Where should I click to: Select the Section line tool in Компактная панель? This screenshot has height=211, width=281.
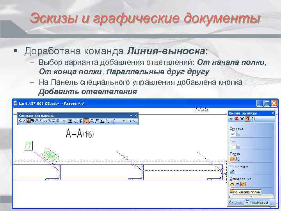click(x=103, y=121)
